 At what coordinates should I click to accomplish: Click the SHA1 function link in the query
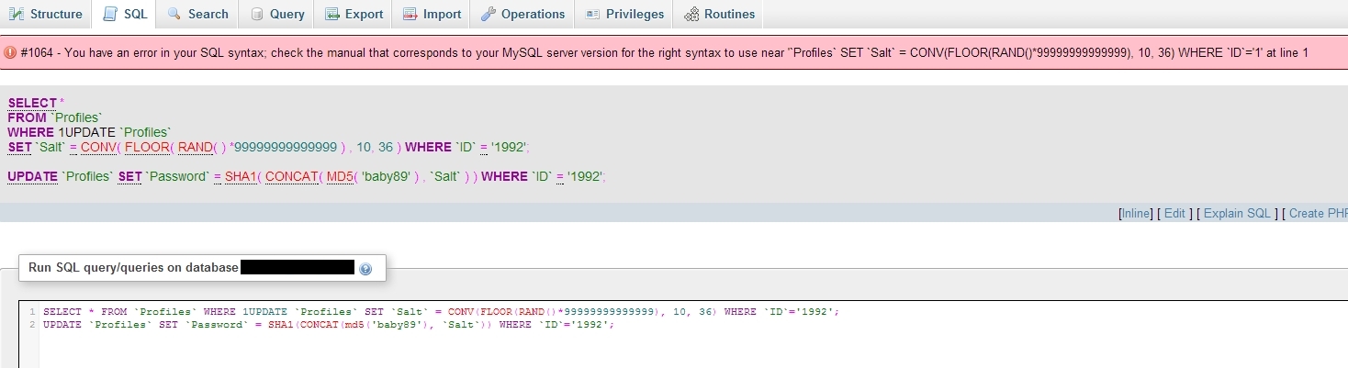coord(241,176)
